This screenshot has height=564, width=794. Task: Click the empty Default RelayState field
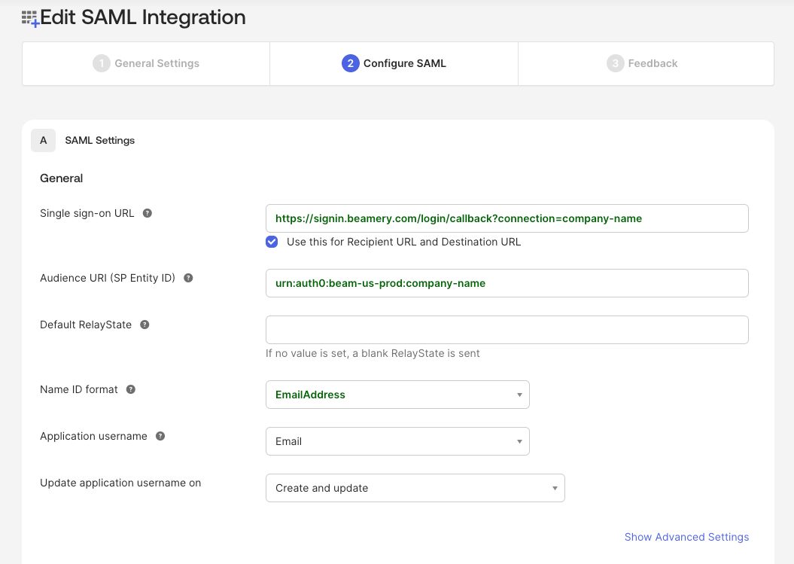coord(507,330)
